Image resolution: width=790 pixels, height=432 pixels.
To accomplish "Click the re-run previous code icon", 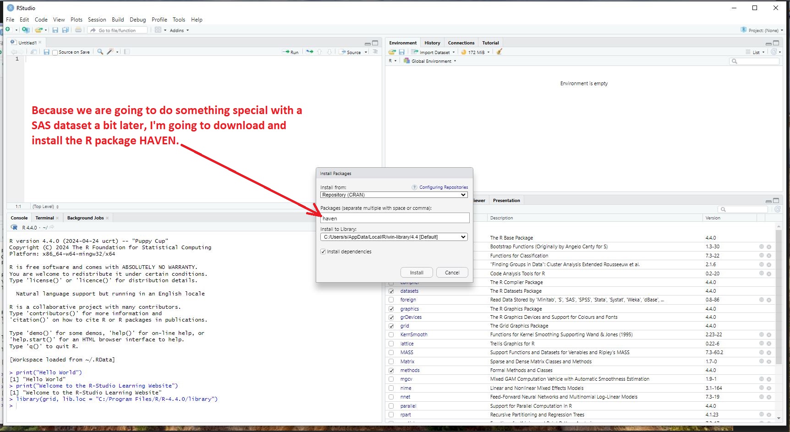I will tap(310, 52).
